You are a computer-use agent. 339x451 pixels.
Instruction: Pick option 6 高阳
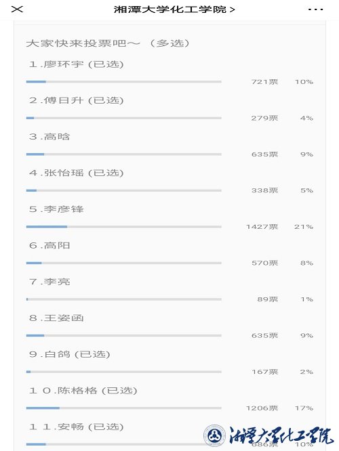49,245
